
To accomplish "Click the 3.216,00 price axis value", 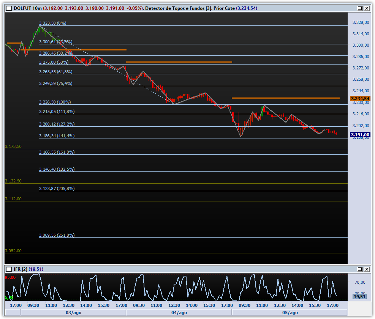I will coord(361,114).
